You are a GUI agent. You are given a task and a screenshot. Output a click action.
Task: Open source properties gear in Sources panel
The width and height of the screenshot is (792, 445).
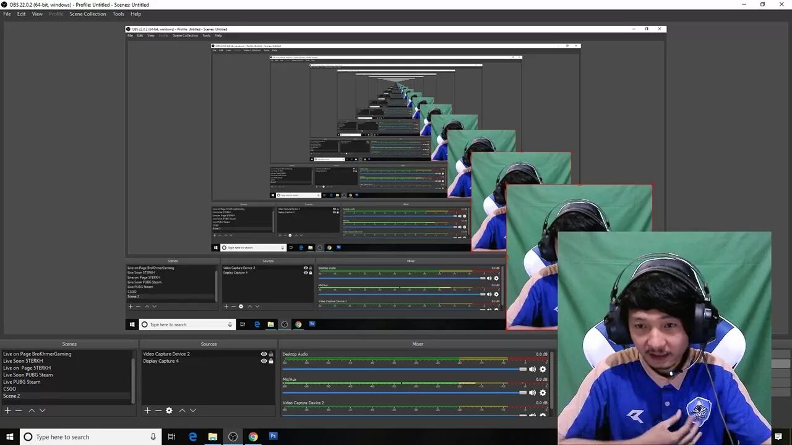click(x=169, y=410)
